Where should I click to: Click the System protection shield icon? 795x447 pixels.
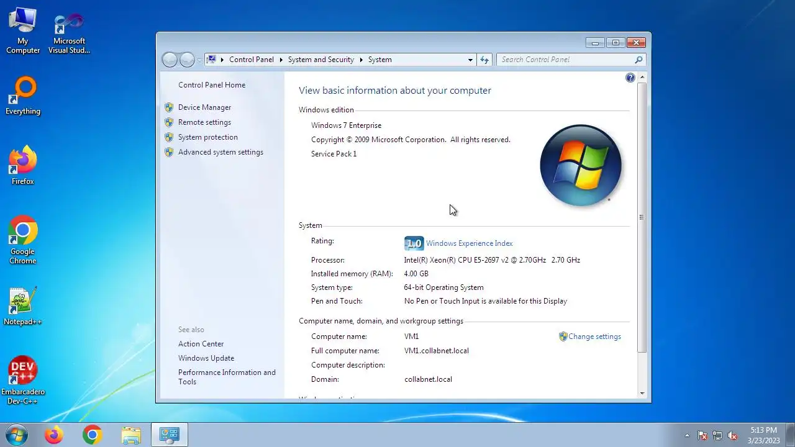pos(169,137)
